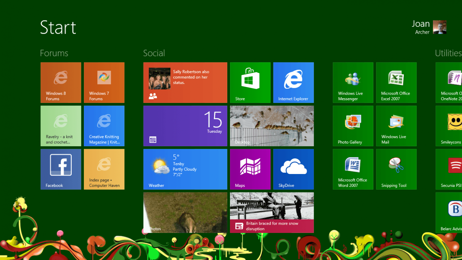Open the Snipping Tool tile
Viewport: 462px width, 260px height.
[x=396, y=169]
